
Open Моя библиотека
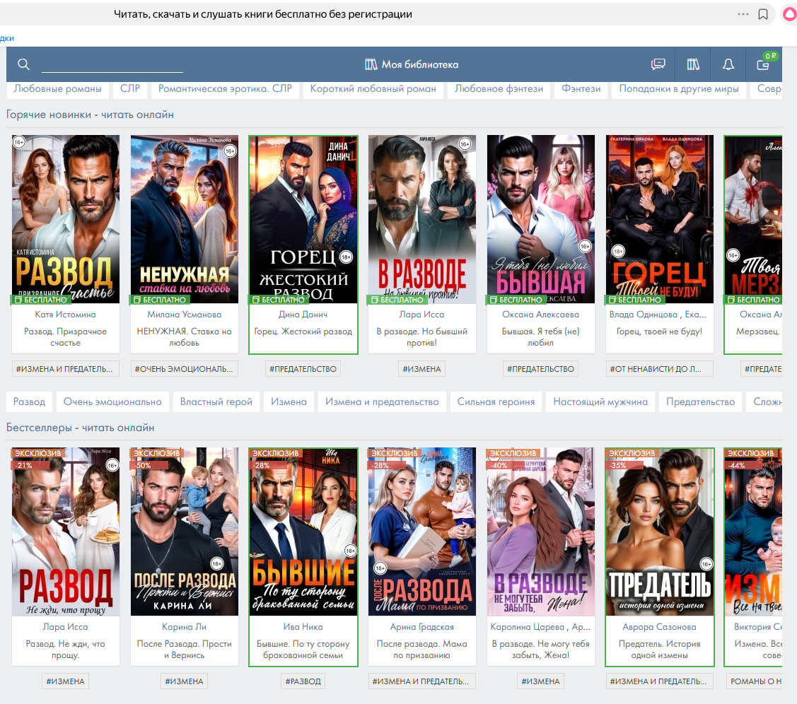(412, 64)
